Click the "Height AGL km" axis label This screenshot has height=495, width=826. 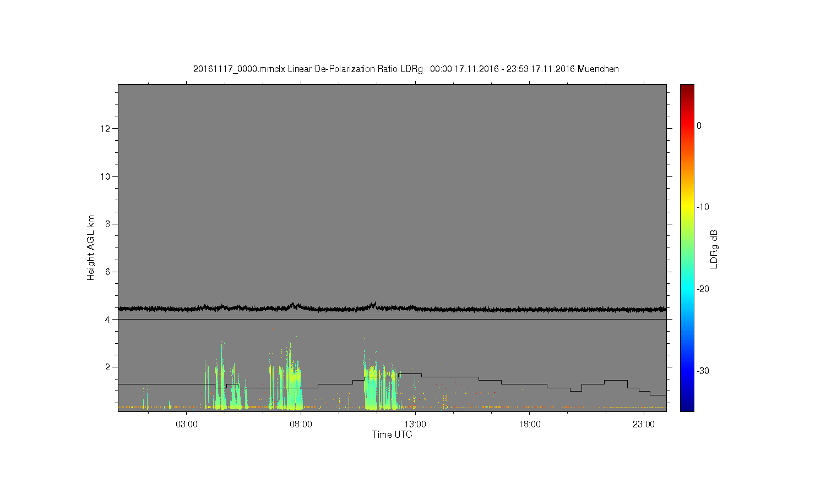pos(91,248)
